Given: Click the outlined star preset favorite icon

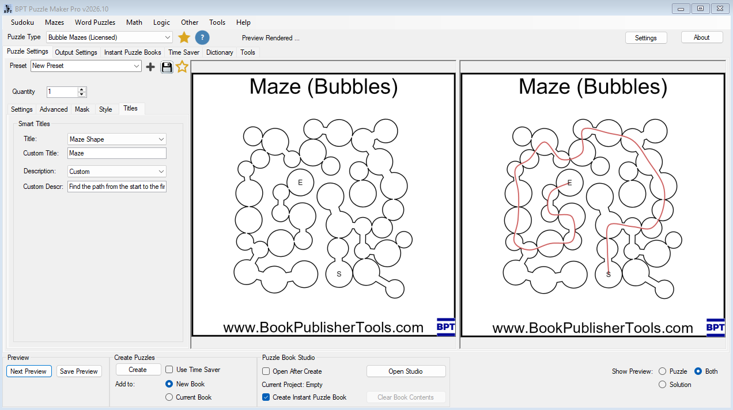Looking at the screenshot, I should pos(182,67).
